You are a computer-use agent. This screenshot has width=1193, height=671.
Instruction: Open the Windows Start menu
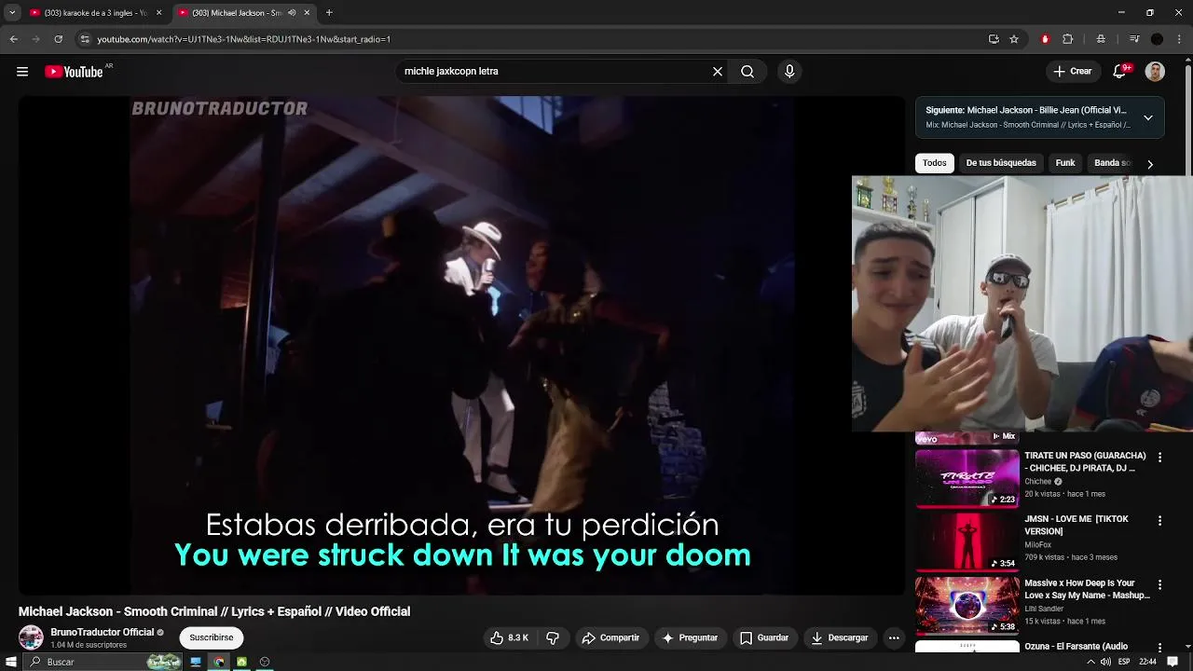click(x=11, y=662)
